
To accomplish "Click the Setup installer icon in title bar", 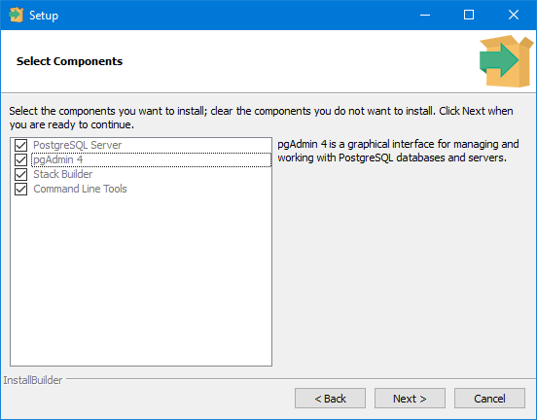I will coord(17,15).
